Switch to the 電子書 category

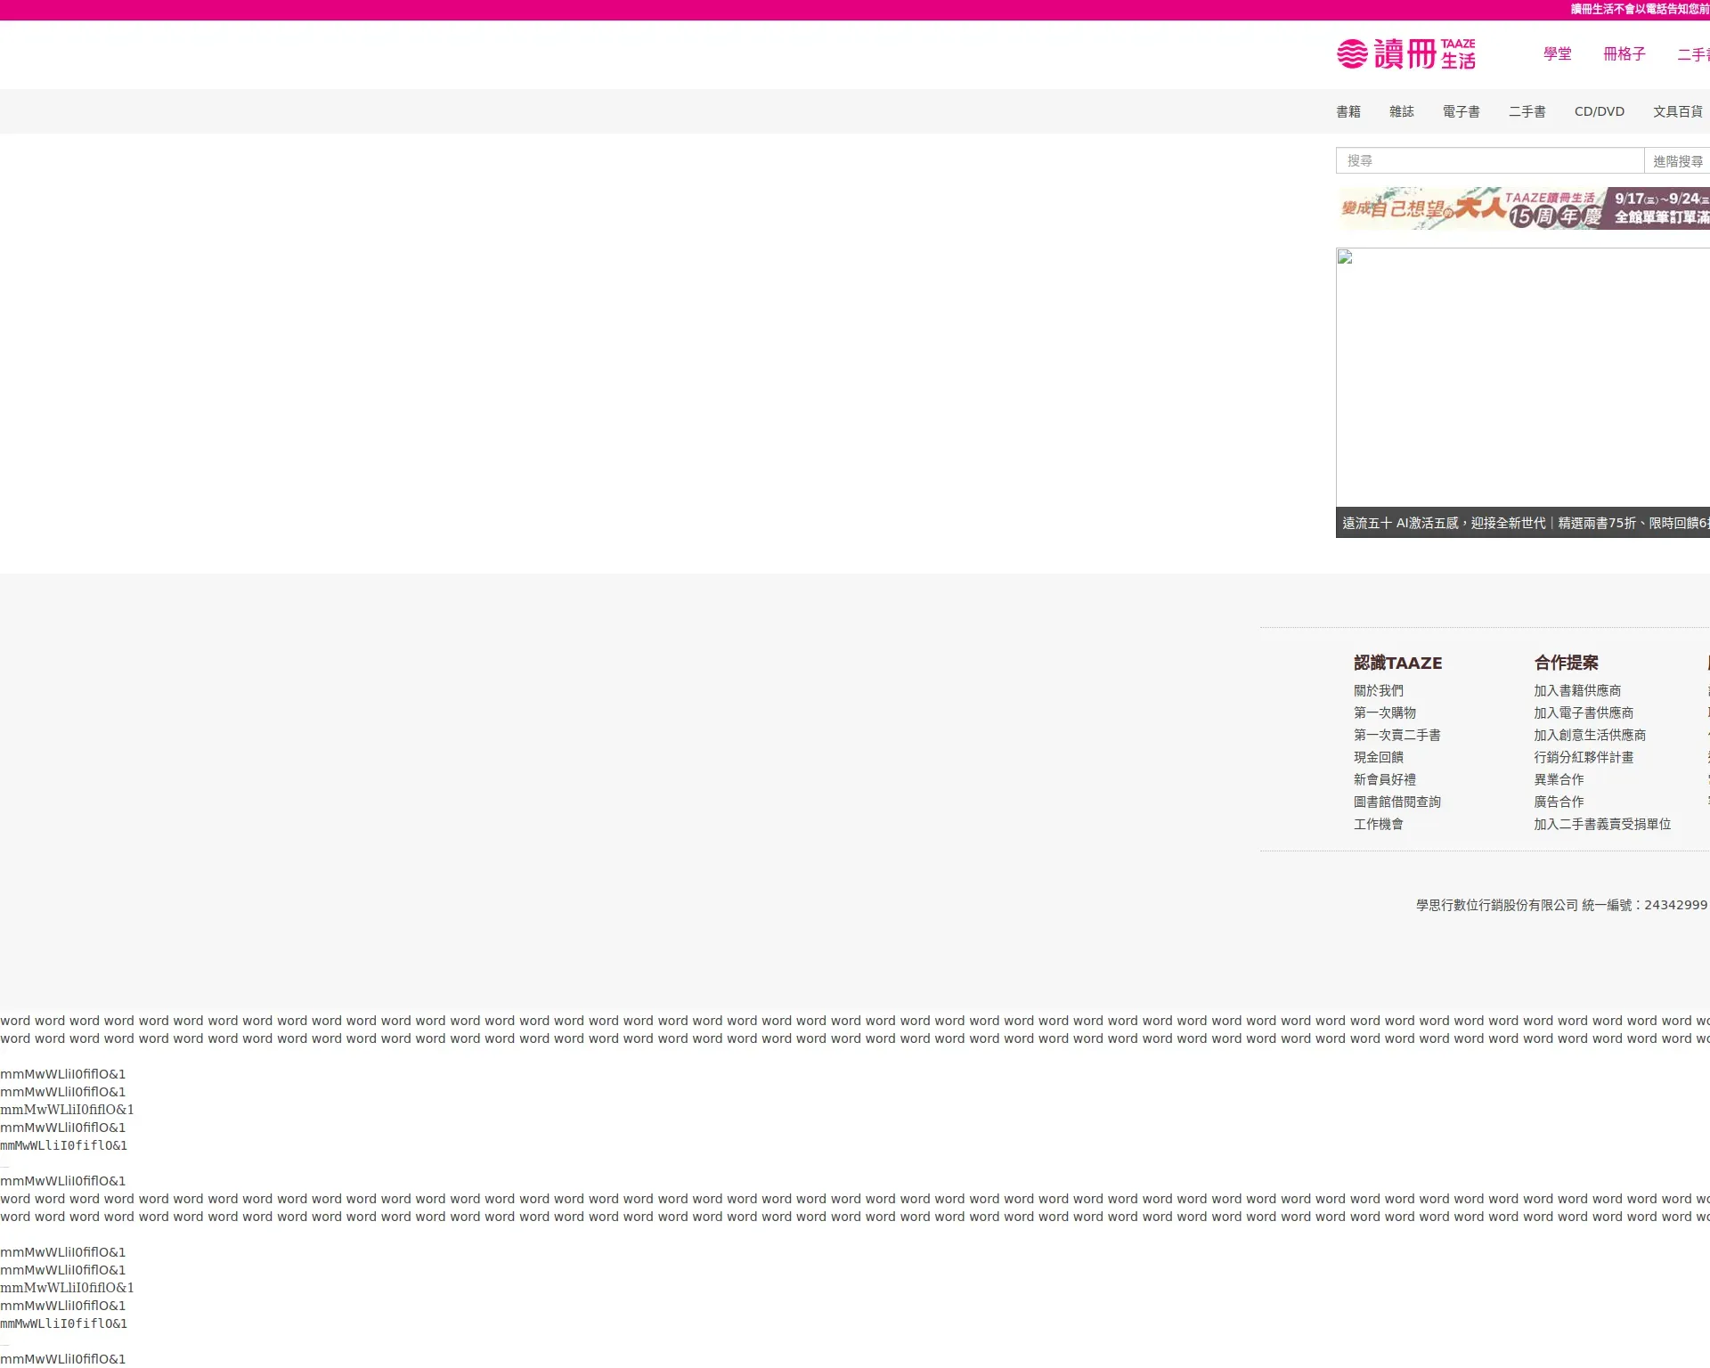pos(1461,111)
